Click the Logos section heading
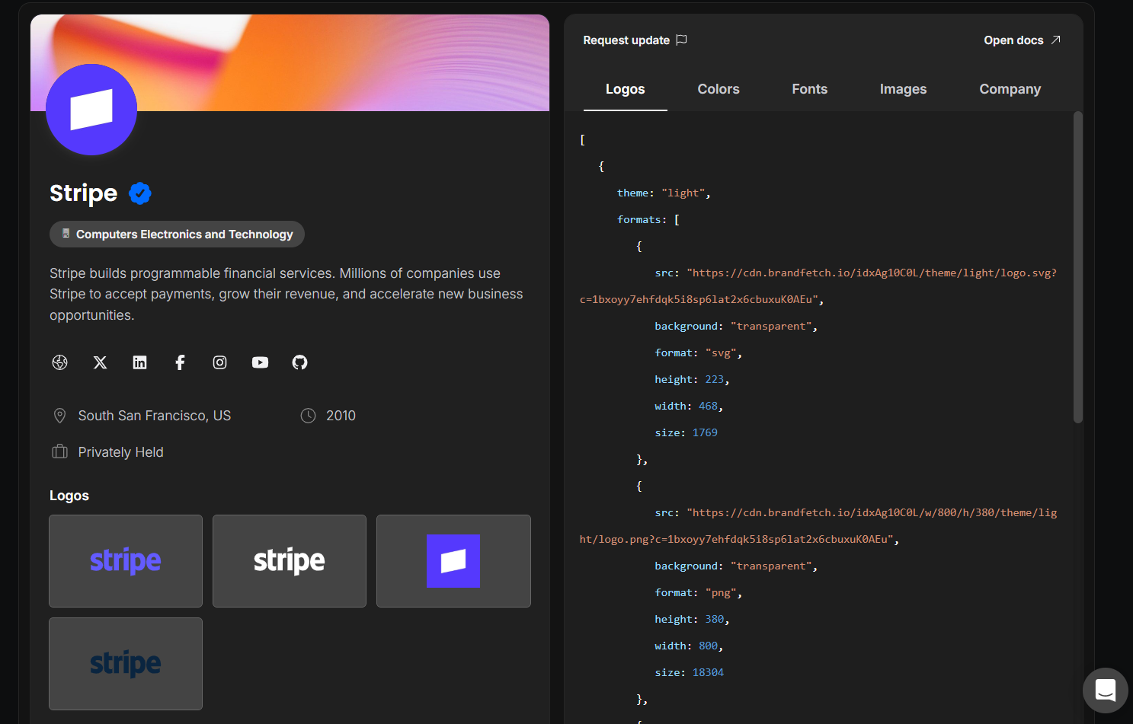 tap(69, 496)
